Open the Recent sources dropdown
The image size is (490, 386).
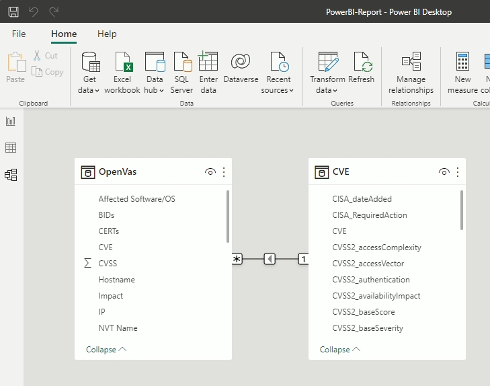tap(278, 73)
